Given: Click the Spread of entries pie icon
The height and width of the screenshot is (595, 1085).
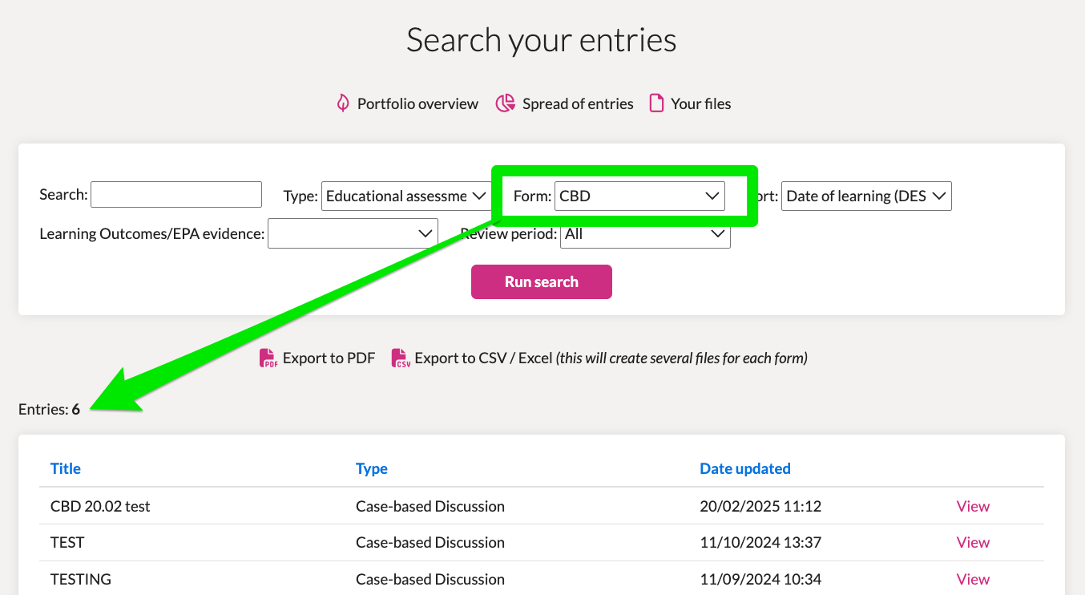Looking at the screenshot, I should click(x=505, y=103).
